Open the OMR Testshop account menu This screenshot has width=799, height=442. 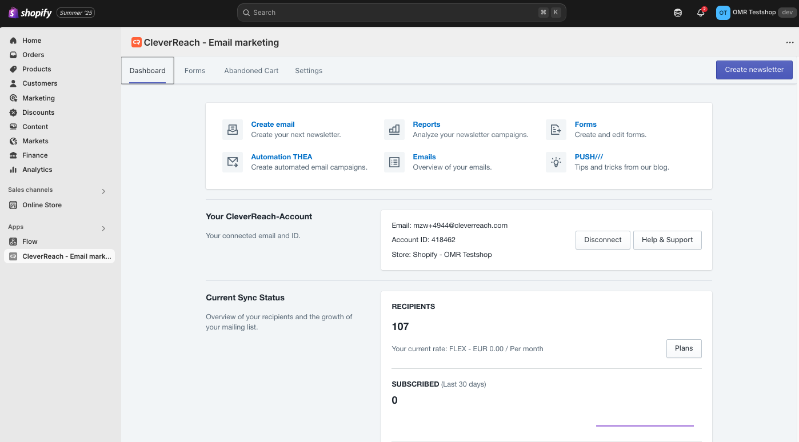(x=756, y=13)
